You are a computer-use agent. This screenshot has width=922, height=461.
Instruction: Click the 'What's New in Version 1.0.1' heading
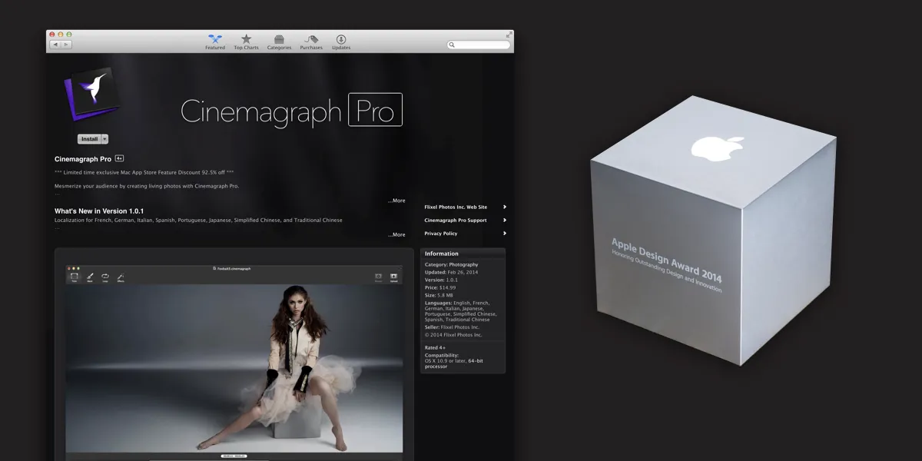coord(99,211)
